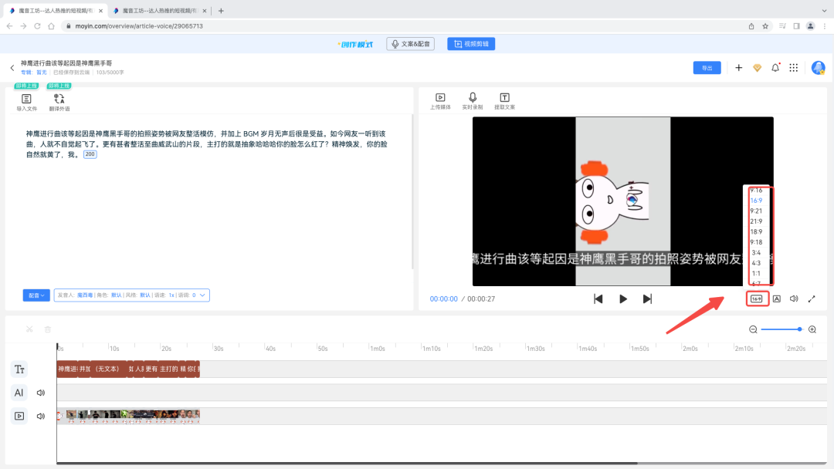Select the AI voice track icon
This screenshot has width=834, height=469.
tap(19, 393)
